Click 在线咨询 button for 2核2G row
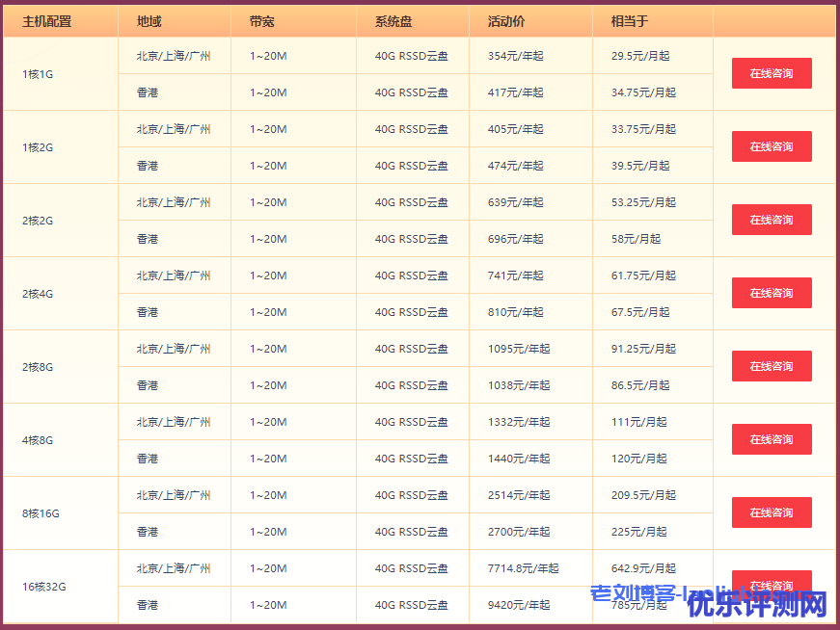 (772, 220)
